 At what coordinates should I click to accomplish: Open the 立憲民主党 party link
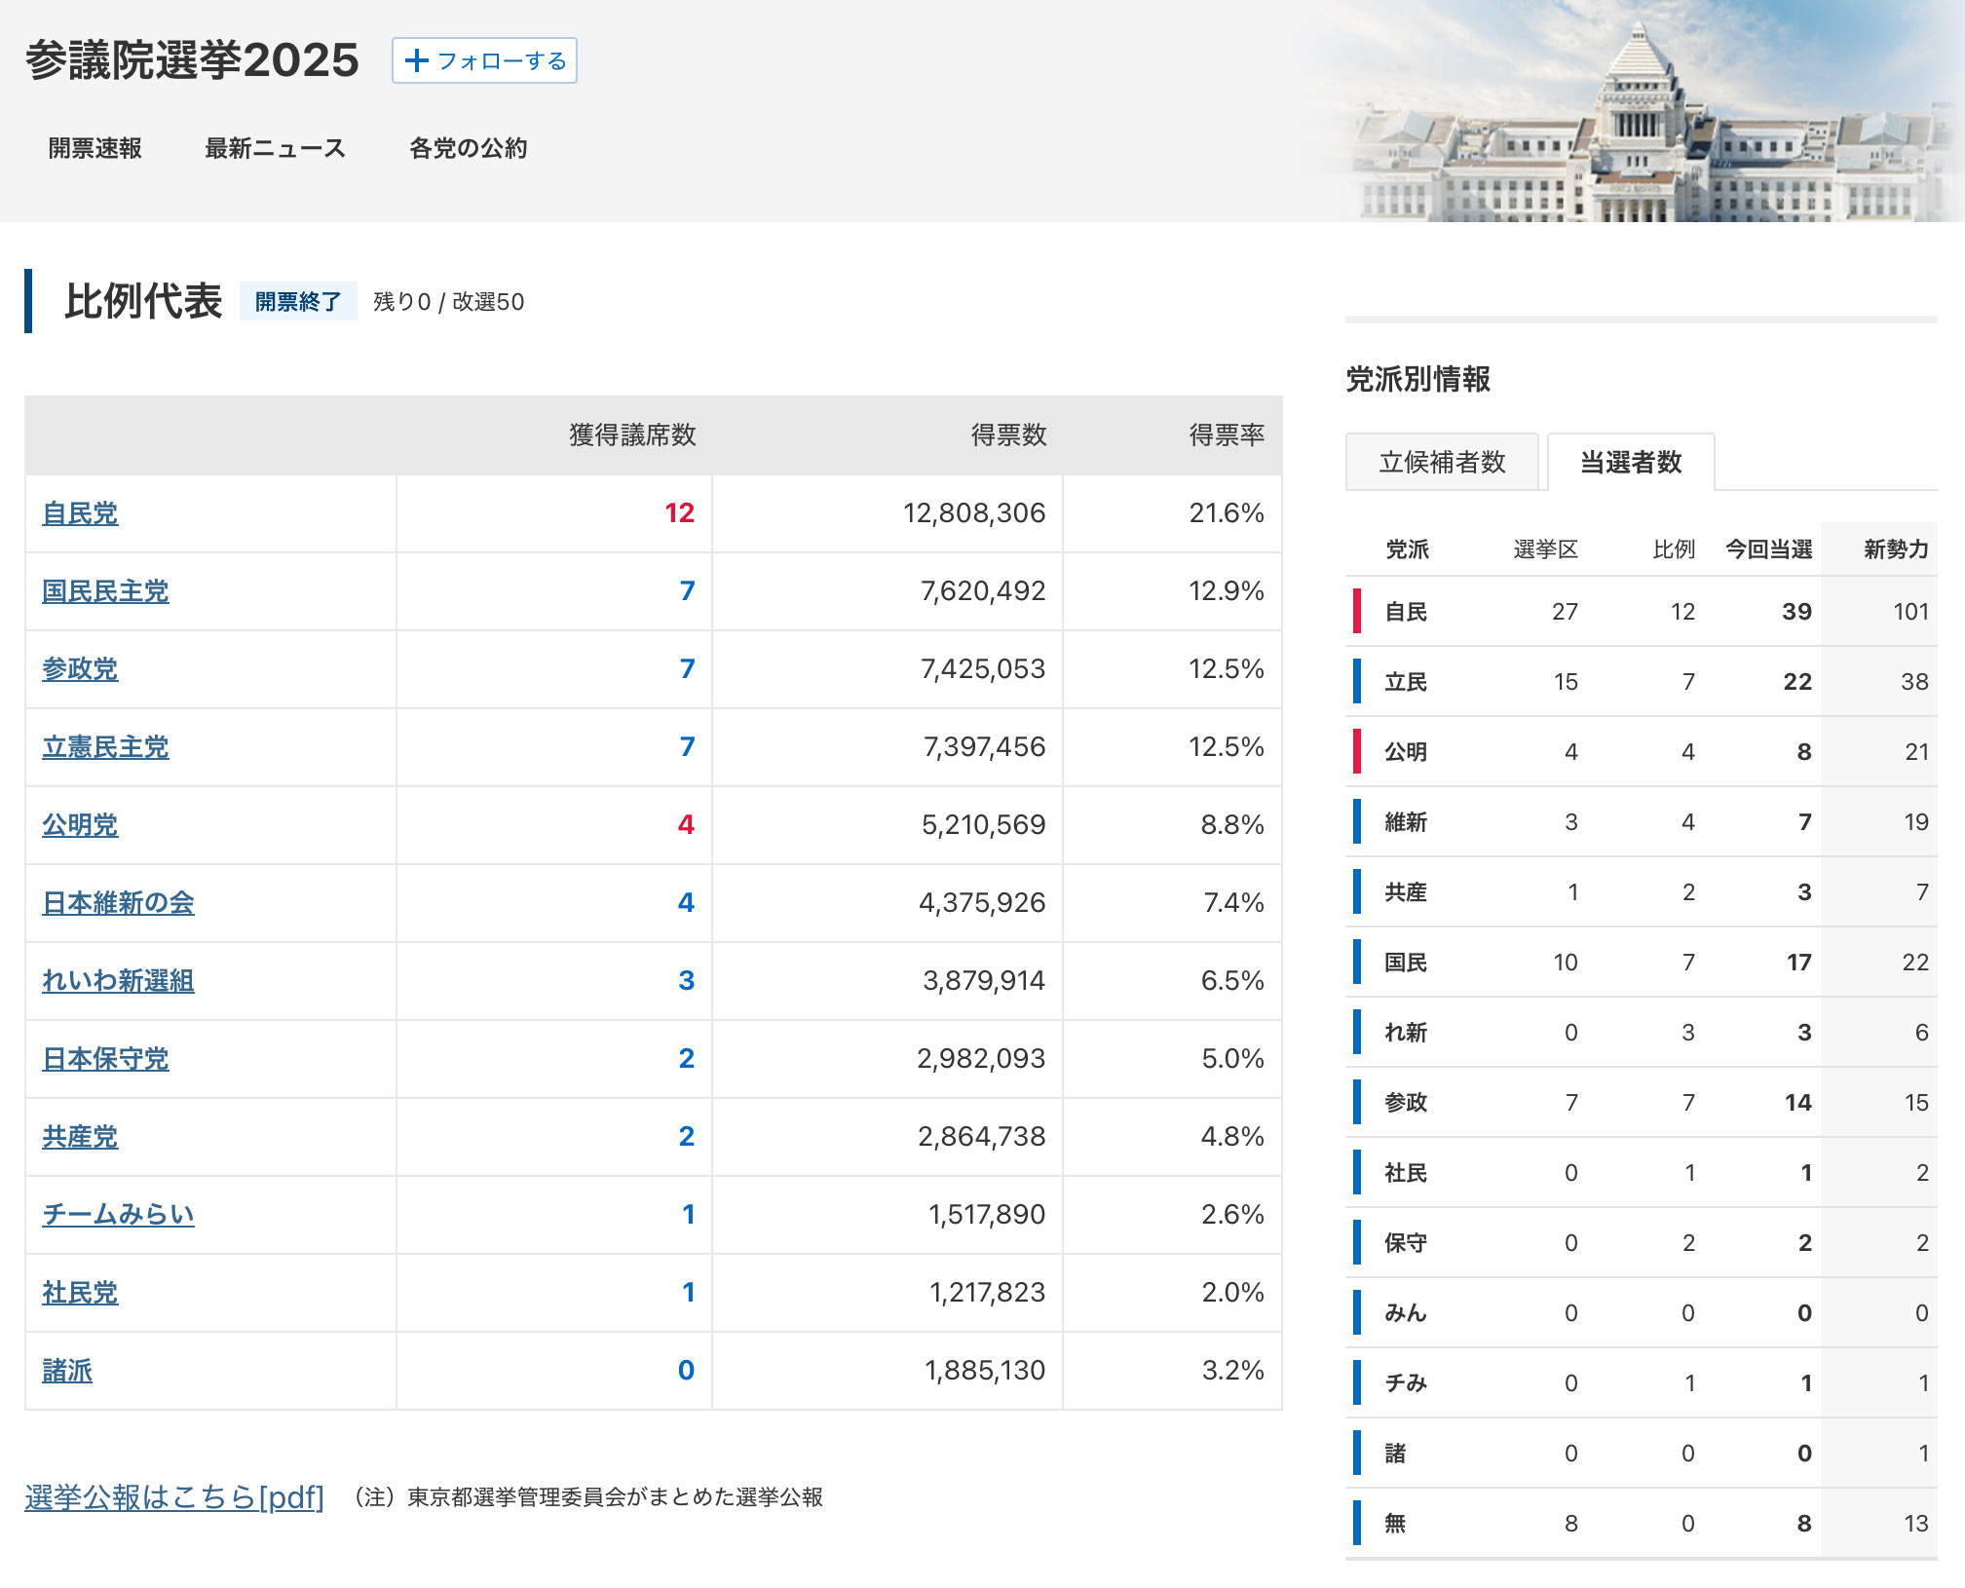click(x=105, y=747)
